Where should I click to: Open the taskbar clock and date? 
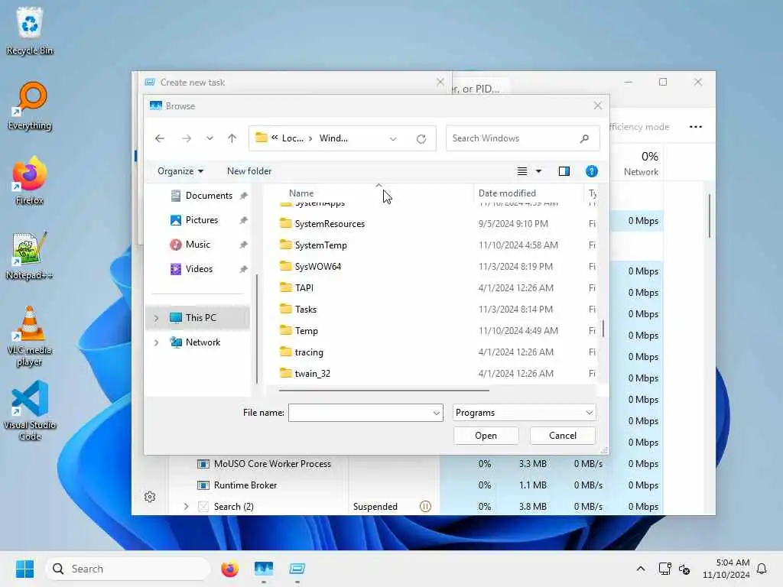click(726, 569)
